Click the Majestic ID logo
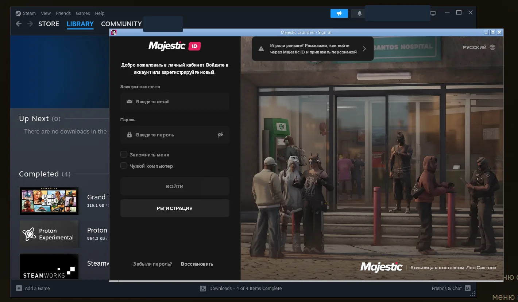The image size is (518, 302). (175, 46)
